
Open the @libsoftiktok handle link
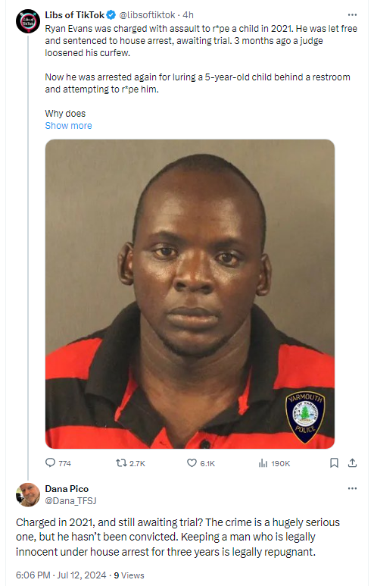pos(147,15)
